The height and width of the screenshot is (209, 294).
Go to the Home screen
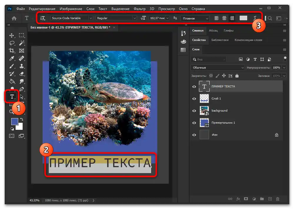click(14, 18)
